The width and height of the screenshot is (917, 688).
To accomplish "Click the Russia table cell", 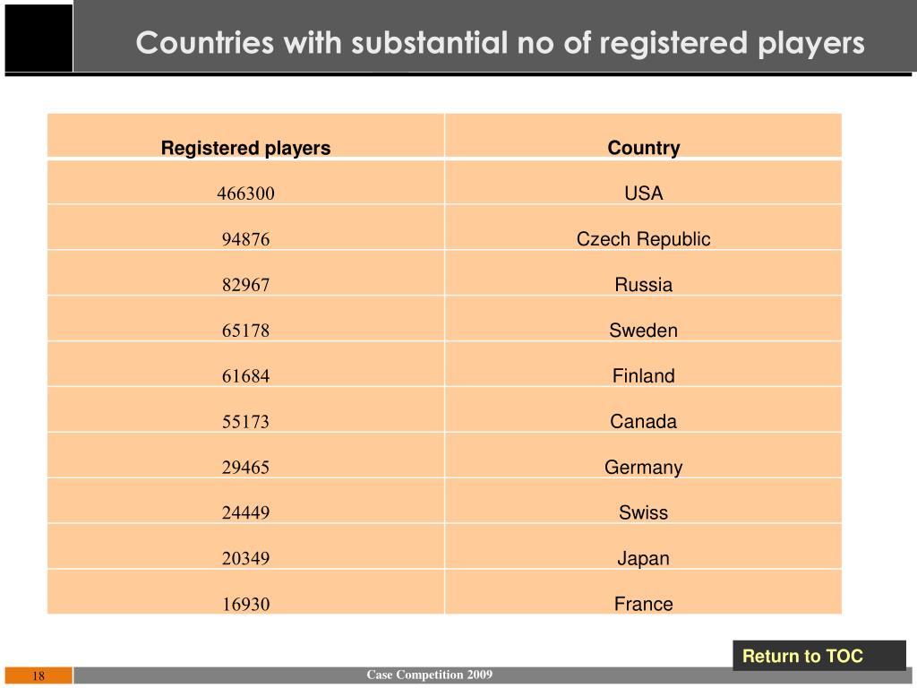I will pyautogui.click(x=643, y=285).
